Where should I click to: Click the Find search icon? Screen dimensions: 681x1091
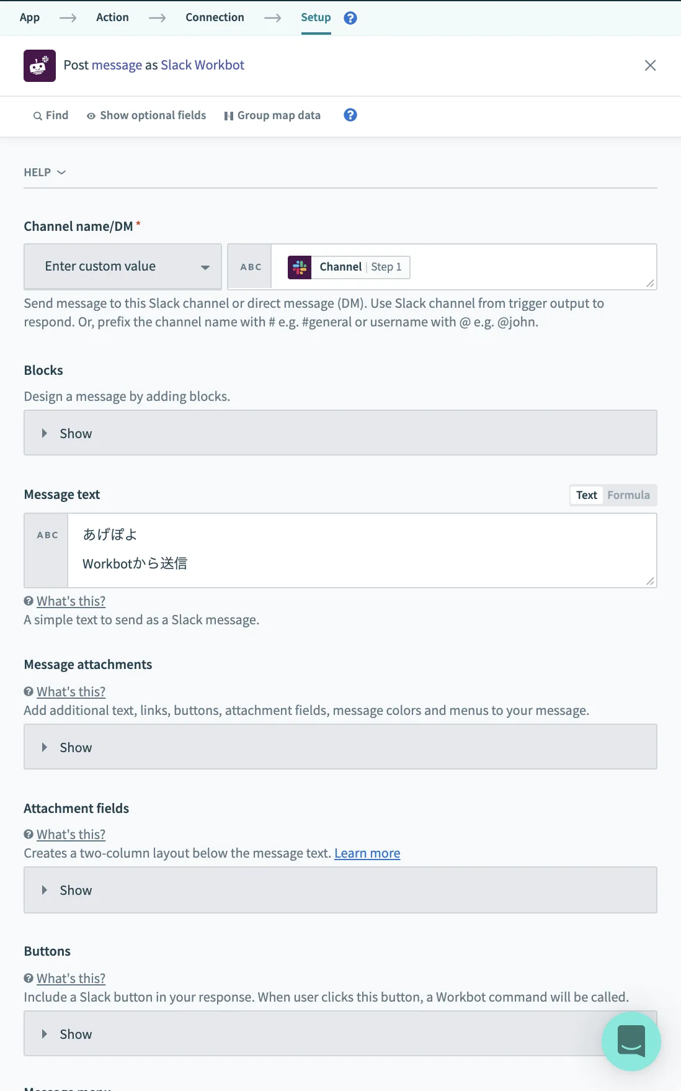(38, 116)
